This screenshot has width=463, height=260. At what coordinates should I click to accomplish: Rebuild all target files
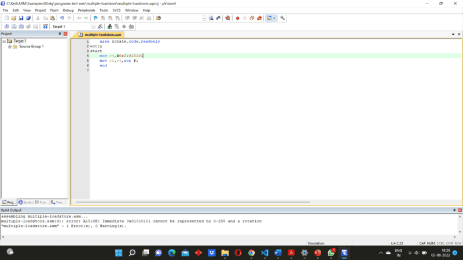click(x=21, y=27)
